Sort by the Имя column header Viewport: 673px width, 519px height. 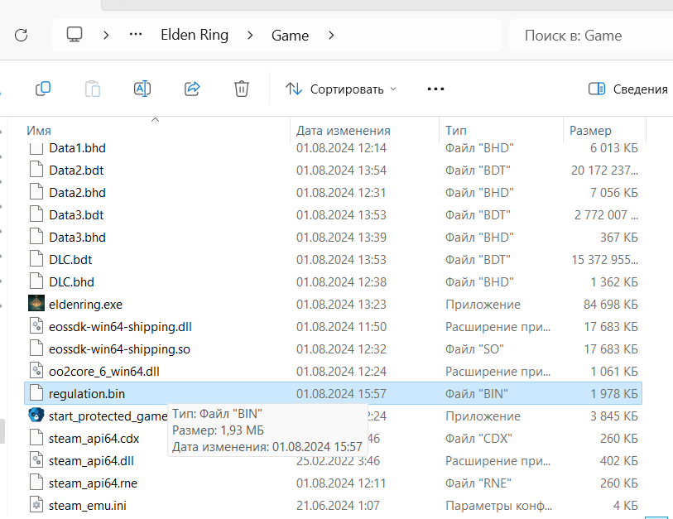39,130
